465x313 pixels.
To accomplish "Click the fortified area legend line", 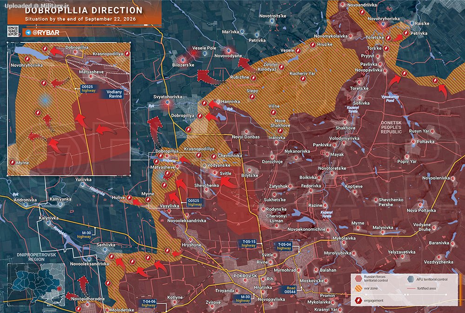I will point(411,288).
